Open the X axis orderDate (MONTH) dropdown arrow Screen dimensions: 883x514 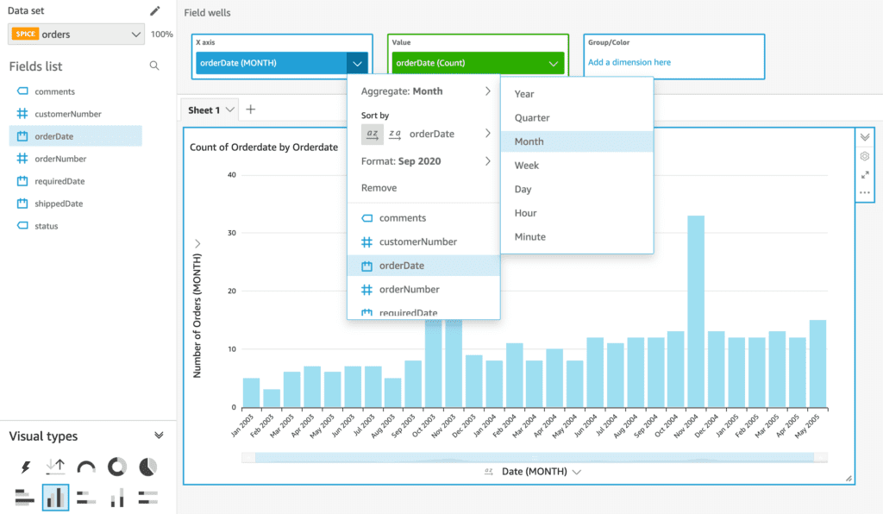click(357, 63)
